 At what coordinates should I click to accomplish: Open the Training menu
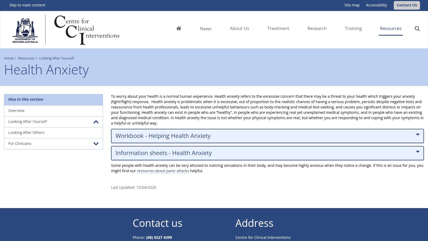(x=353, y=28)
